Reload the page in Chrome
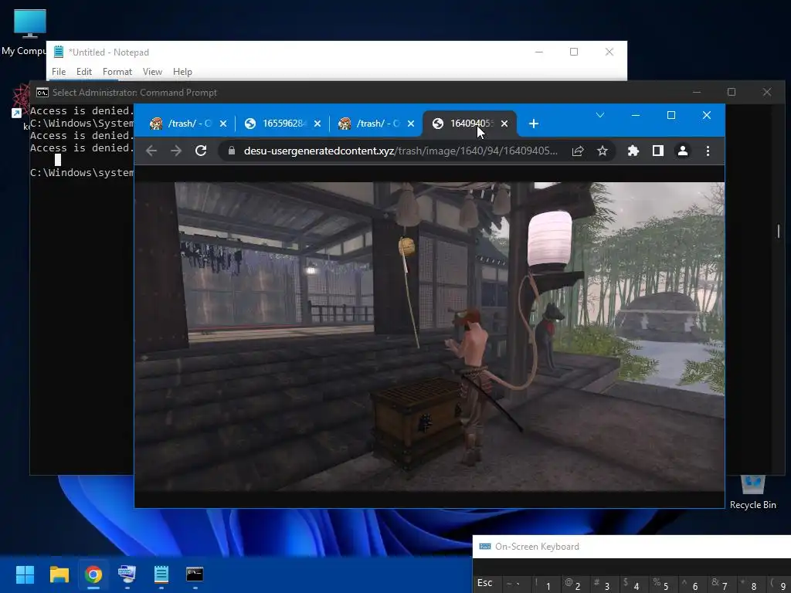The width and height of the screenshot is (791, 593). pos(201,151)
